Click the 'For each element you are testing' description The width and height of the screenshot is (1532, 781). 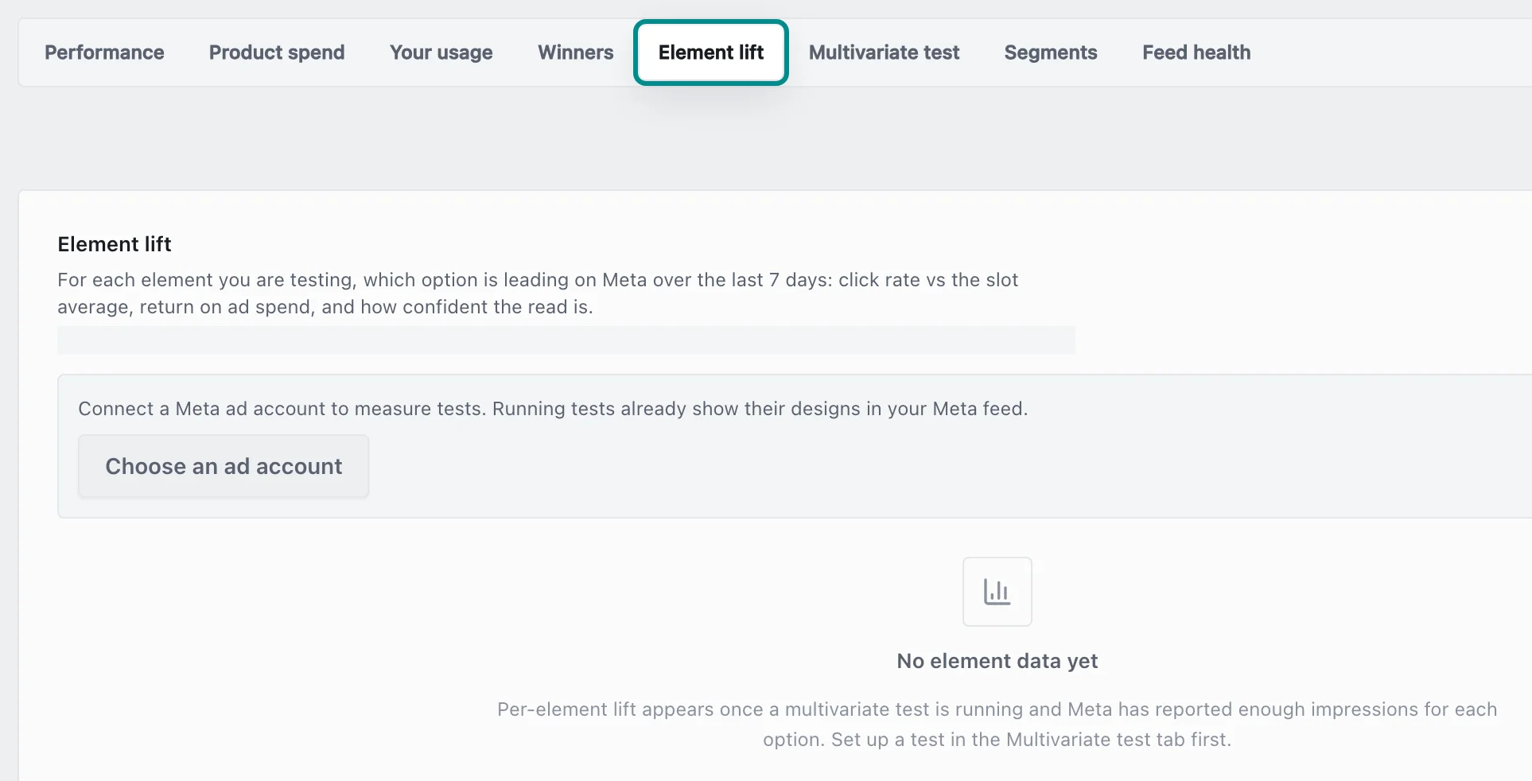538,293
